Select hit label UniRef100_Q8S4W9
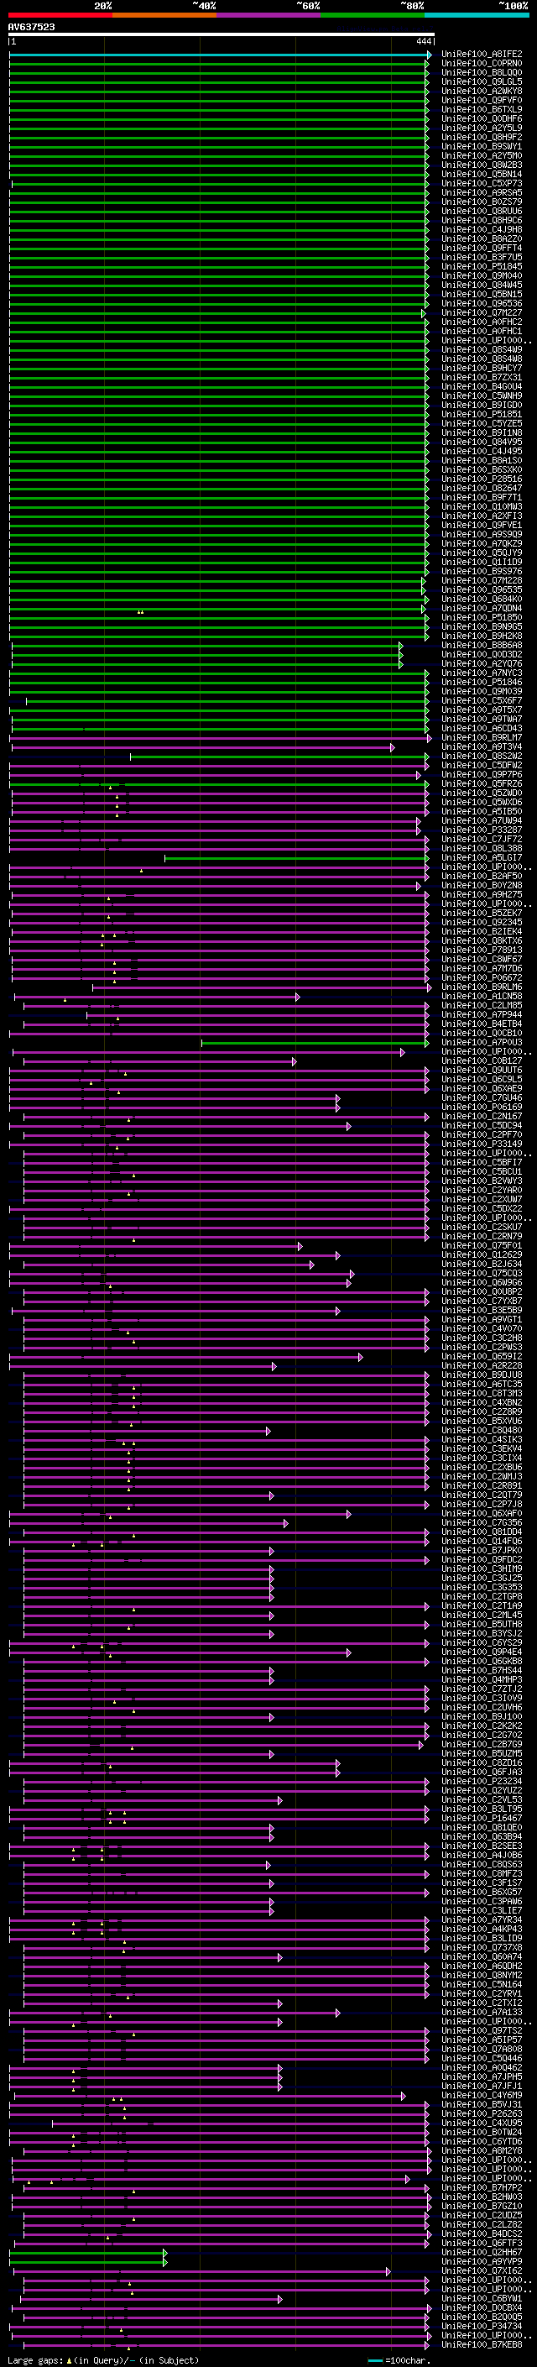The width and height of the screenshot is (537, 2367). click(482, 350)
